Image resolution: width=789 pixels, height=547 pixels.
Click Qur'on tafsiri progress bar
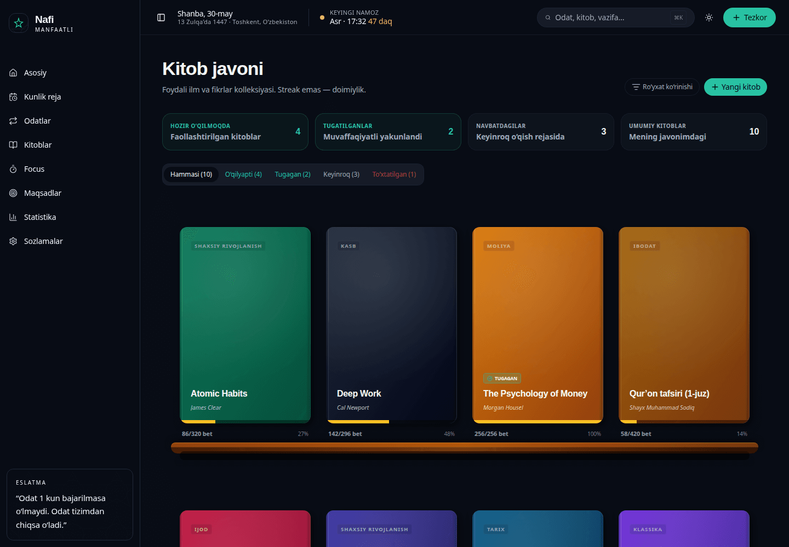[x=684, y=422]
